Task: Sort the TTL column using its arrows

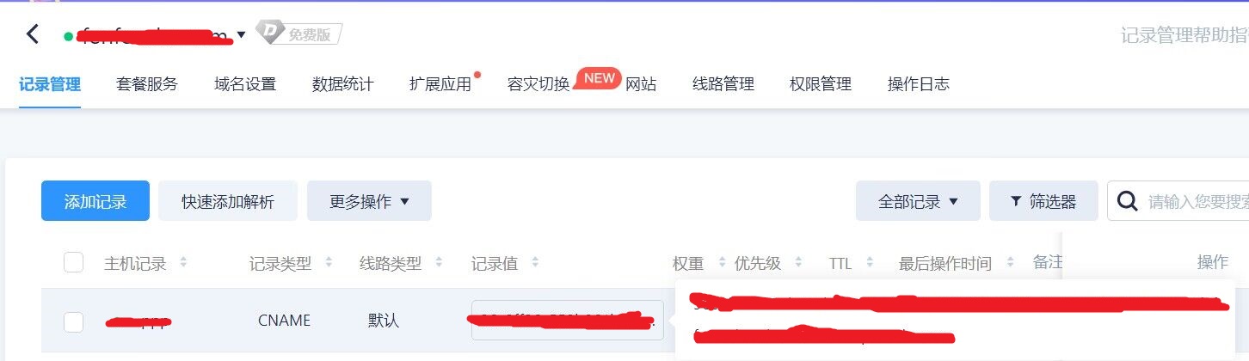Action: pos(870,263)
